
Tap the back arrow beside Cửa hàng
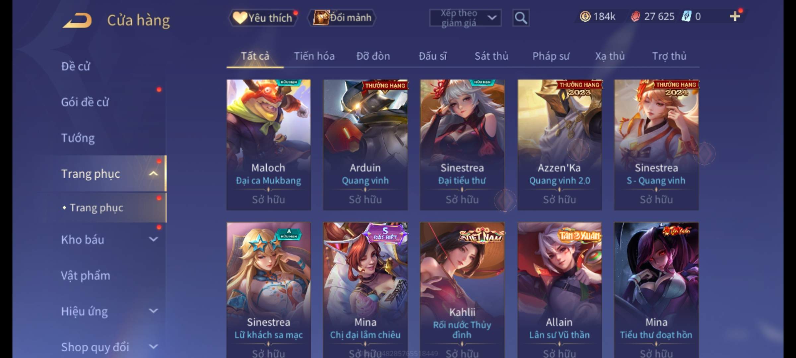point(77,21)
